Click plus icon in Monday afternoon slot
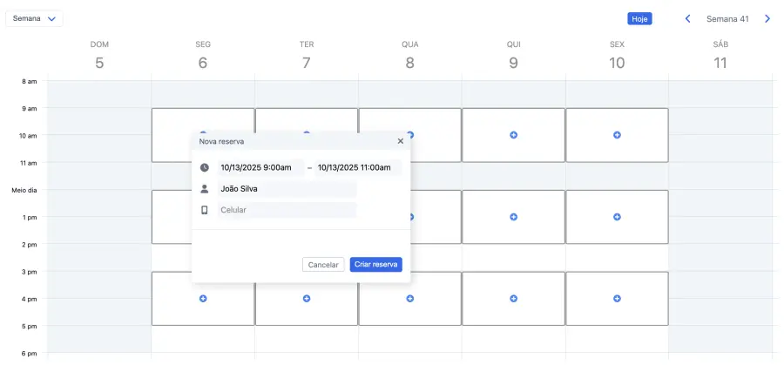Viewport: 784px width, 365px height. 203,299
